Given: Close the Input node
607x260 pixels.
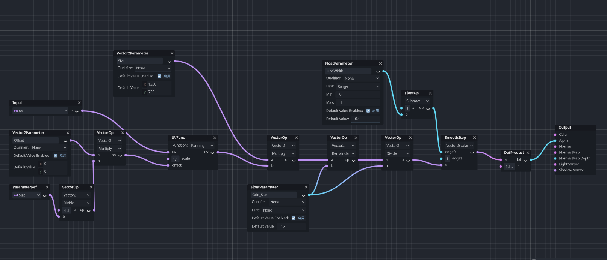Looking at the screenshot, I should (x=79, y=103).
